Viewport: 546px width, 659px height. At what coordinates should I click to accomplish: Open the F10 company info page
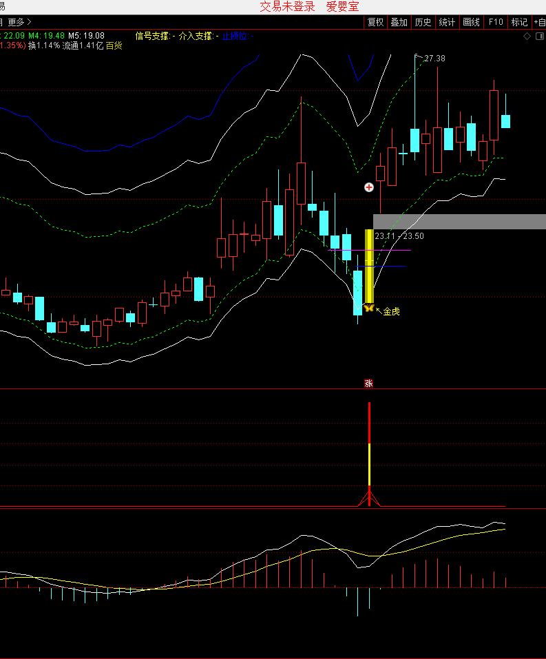coord(495,22)
